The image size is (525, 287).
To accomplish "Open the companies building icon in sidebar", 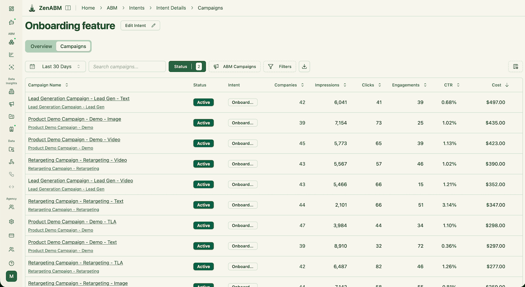I will click(x=11, y=92).
